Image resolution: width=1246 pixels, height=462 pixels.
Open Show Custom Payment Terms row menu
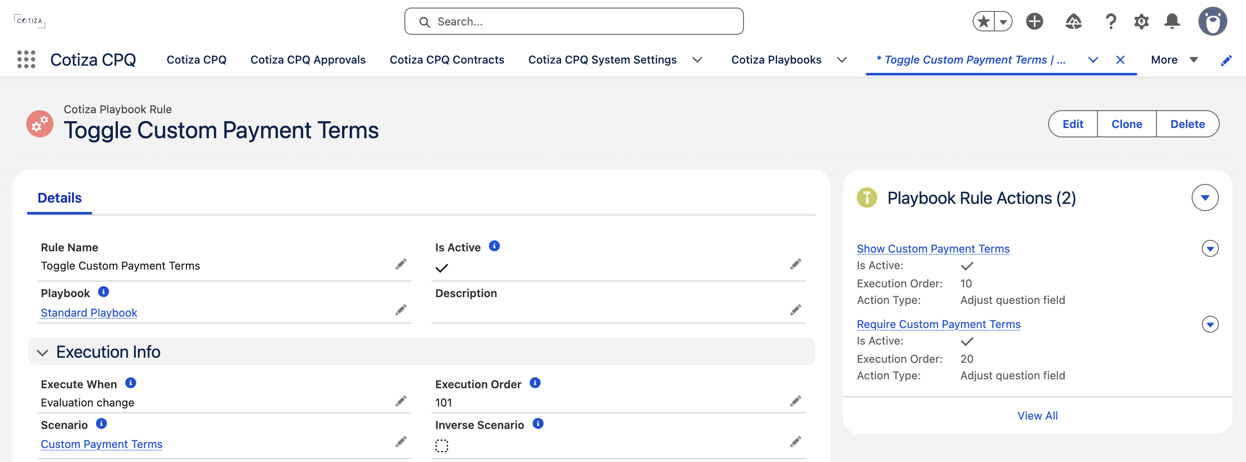pyautogui.click(x=1210, y=248)
